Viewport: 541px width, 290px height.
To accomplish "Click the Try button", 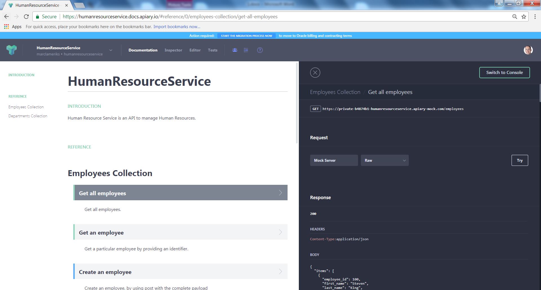I will point(519,160).
